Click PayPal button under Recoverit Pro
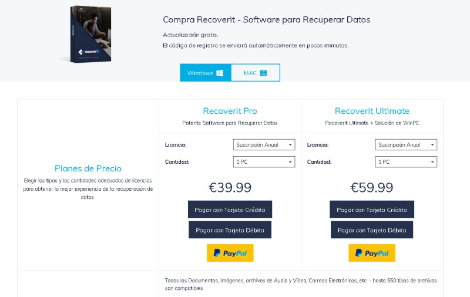 coord(230,253)
